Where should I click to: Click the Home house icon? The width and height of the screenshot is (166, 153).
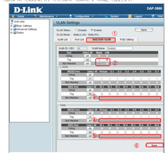[13, 16]
